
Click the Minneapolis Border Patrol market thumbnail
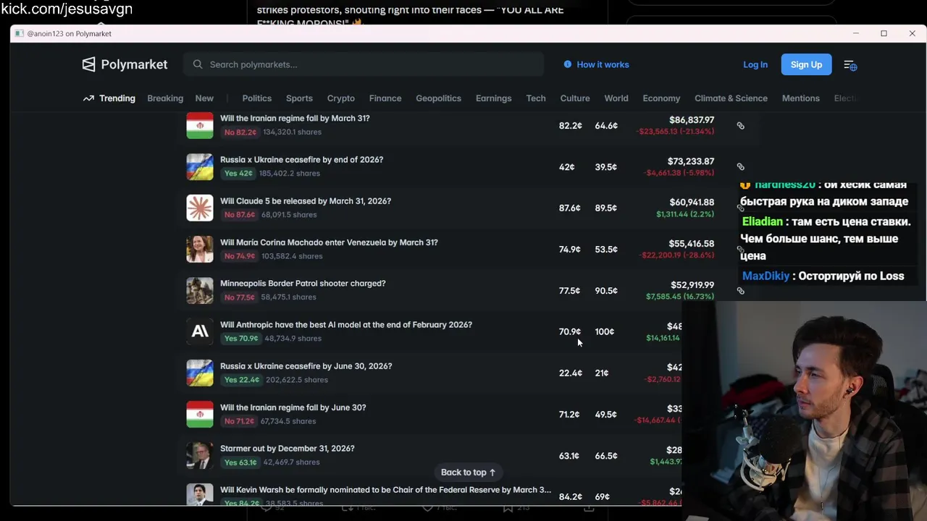pyautogui.click(x=200, y=290)
